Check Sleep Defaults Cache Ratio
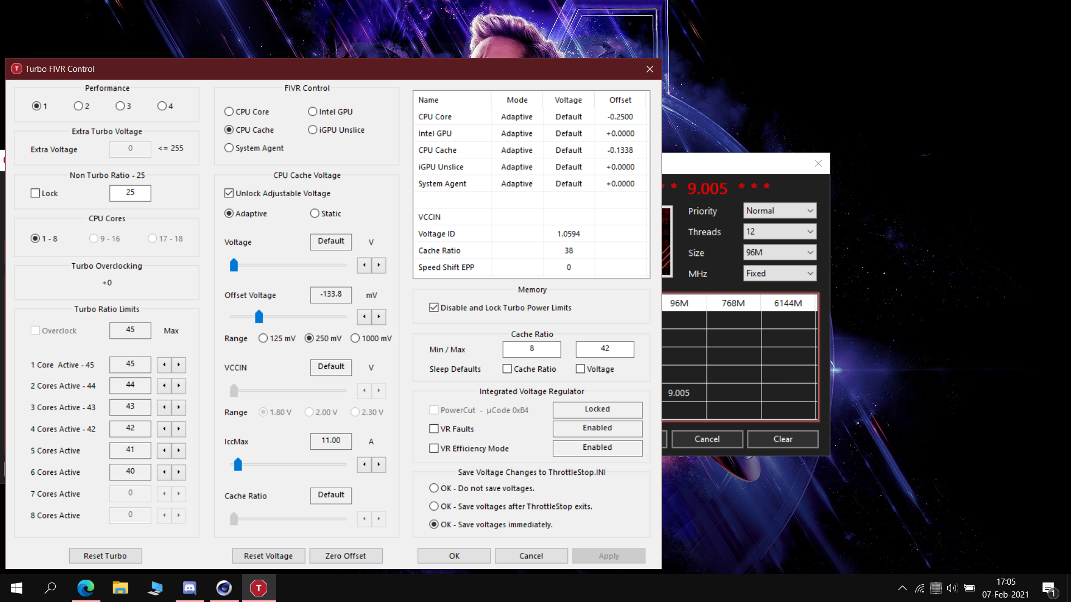The height and width of the screenshot is (602, 1071). tap(529, 369)
